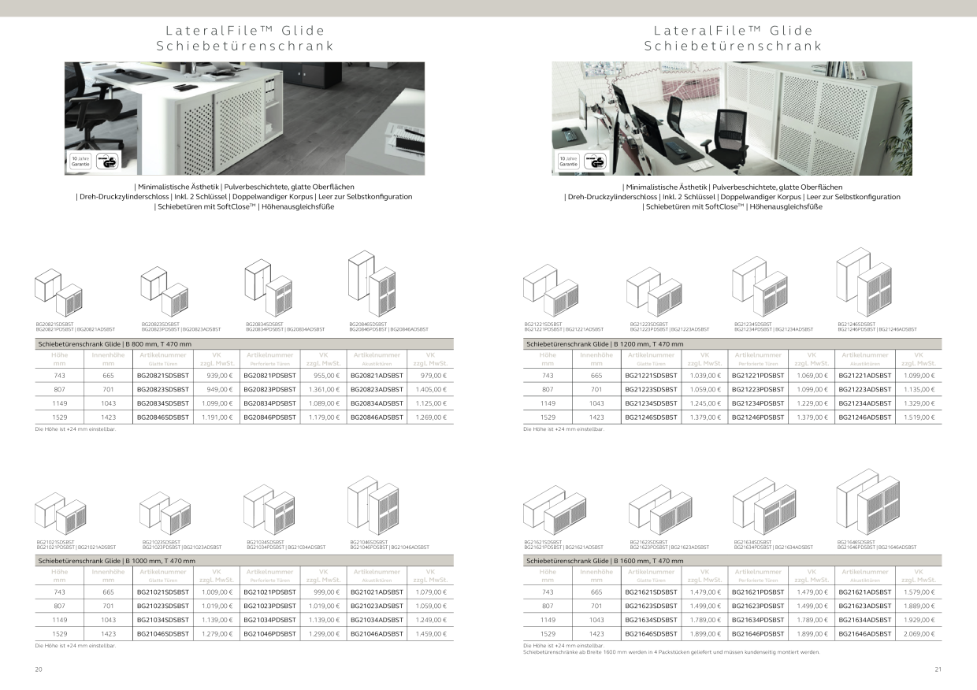Click table cell BG21034ADSBST in the 1000 mm table
Viewport: 977px width, 690px height.
[377, 619]
